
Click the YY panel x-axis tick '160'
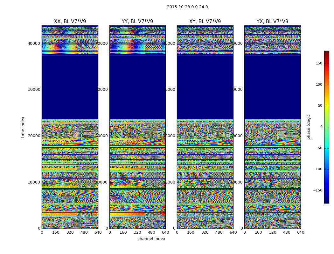pyautogui.click(x=123, y=232)
